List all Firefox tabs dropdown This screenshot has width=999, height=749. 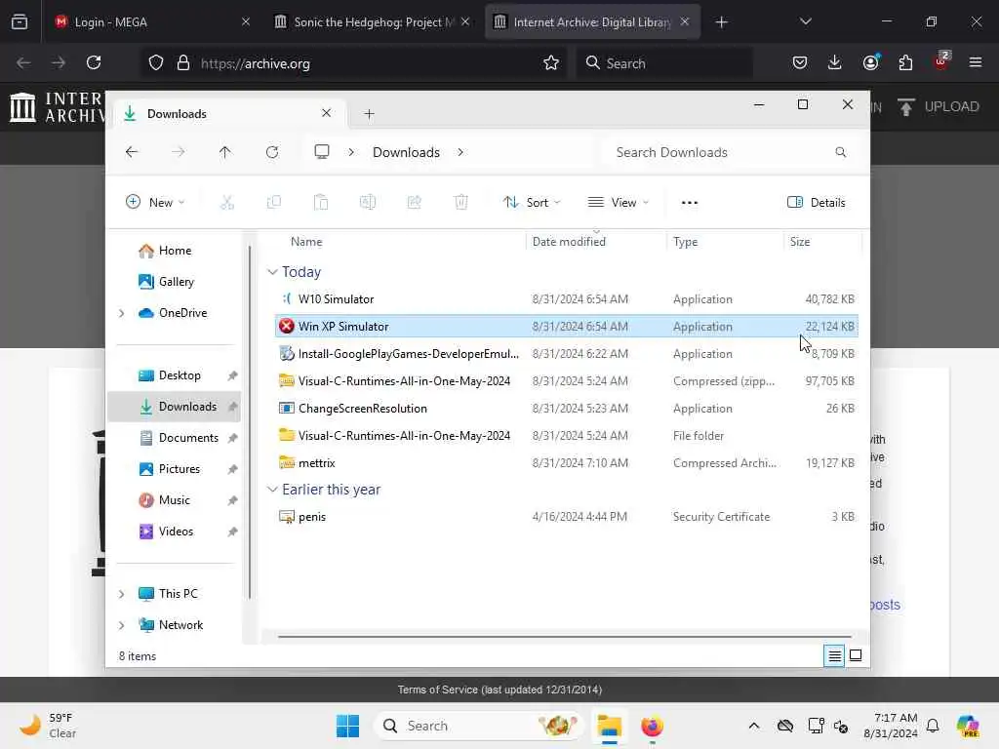[x=805, y=22]
